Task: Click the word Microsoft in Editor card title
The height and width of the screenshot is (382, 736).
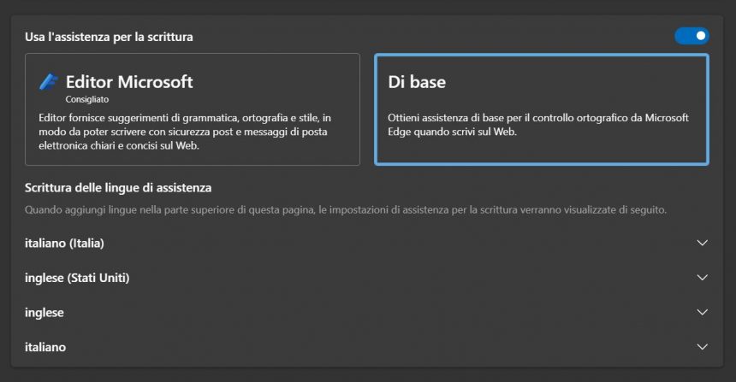Action: coord(156,82)
